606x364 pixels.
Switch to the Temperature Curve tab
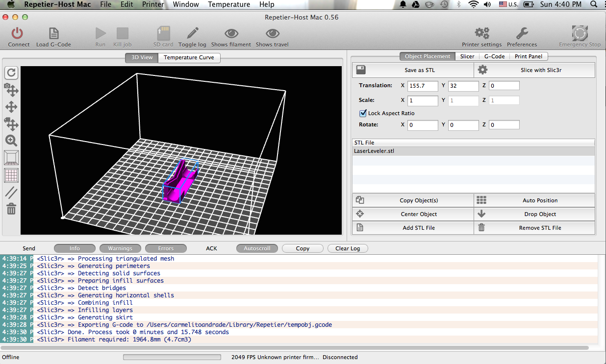189,58
